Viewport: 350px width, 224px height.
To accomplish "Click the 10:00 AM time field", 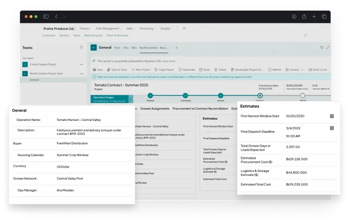I will coord(293,136).
